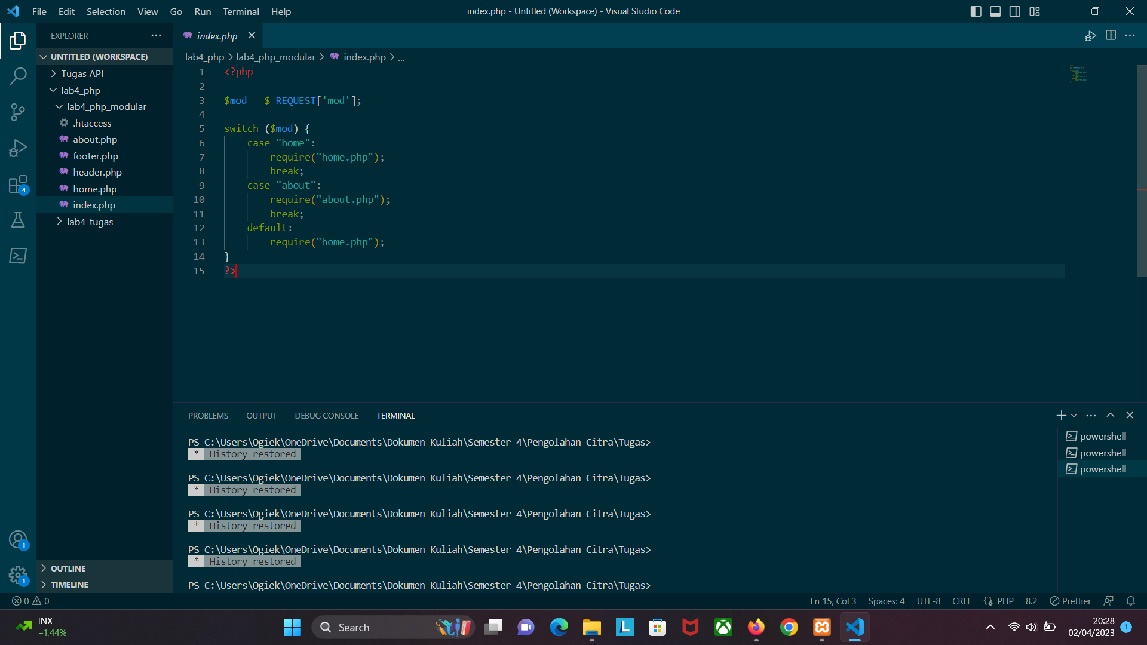1147x645 pixels.
Task: Open the Search view
Action: coord(18,76)
